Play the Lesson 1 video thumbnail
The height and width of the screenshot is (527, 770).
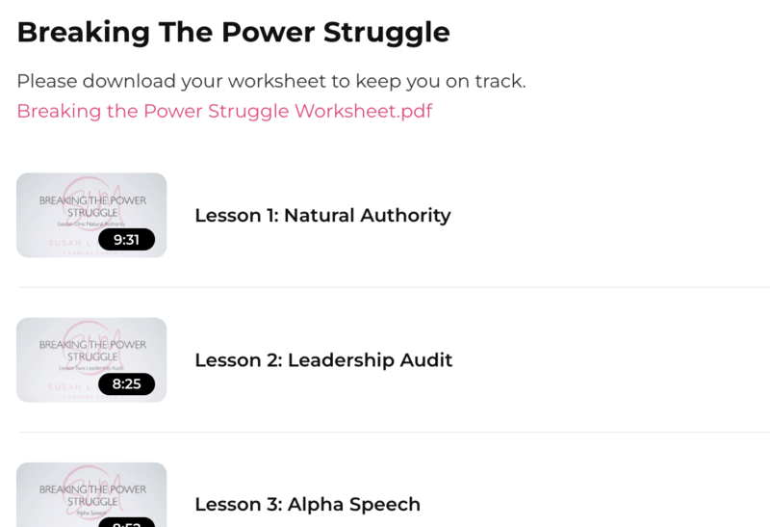tap(91, 215)
